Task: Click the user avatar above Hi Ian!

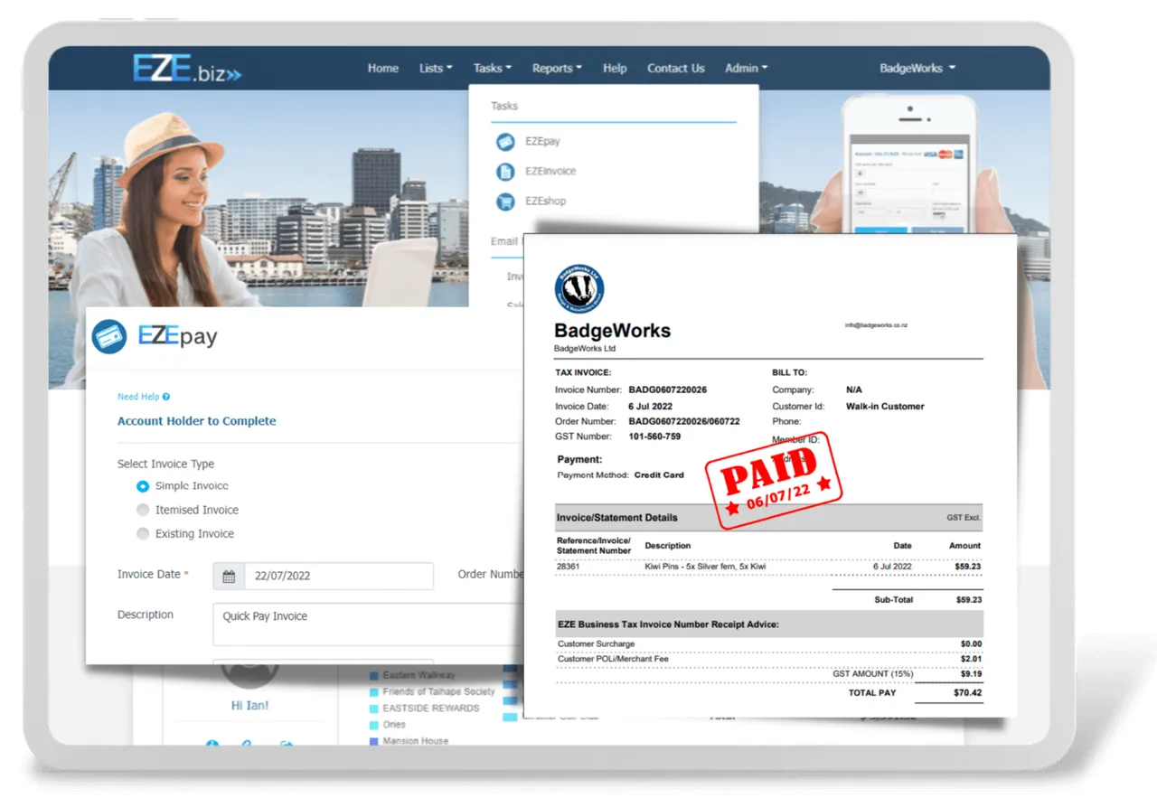Action: (x=249, y=673)
